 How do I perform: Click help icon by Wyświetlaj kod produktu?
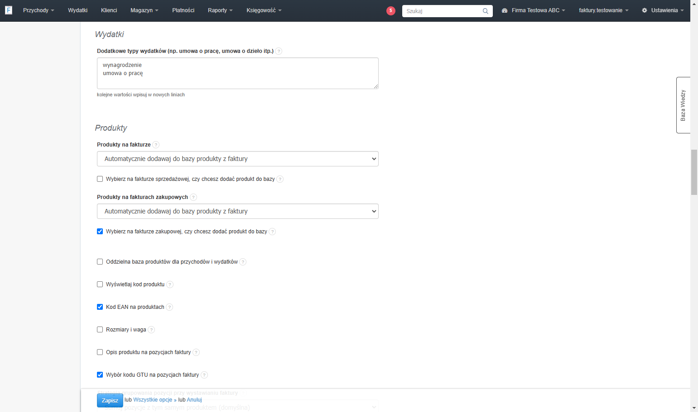tap(170, 284)
